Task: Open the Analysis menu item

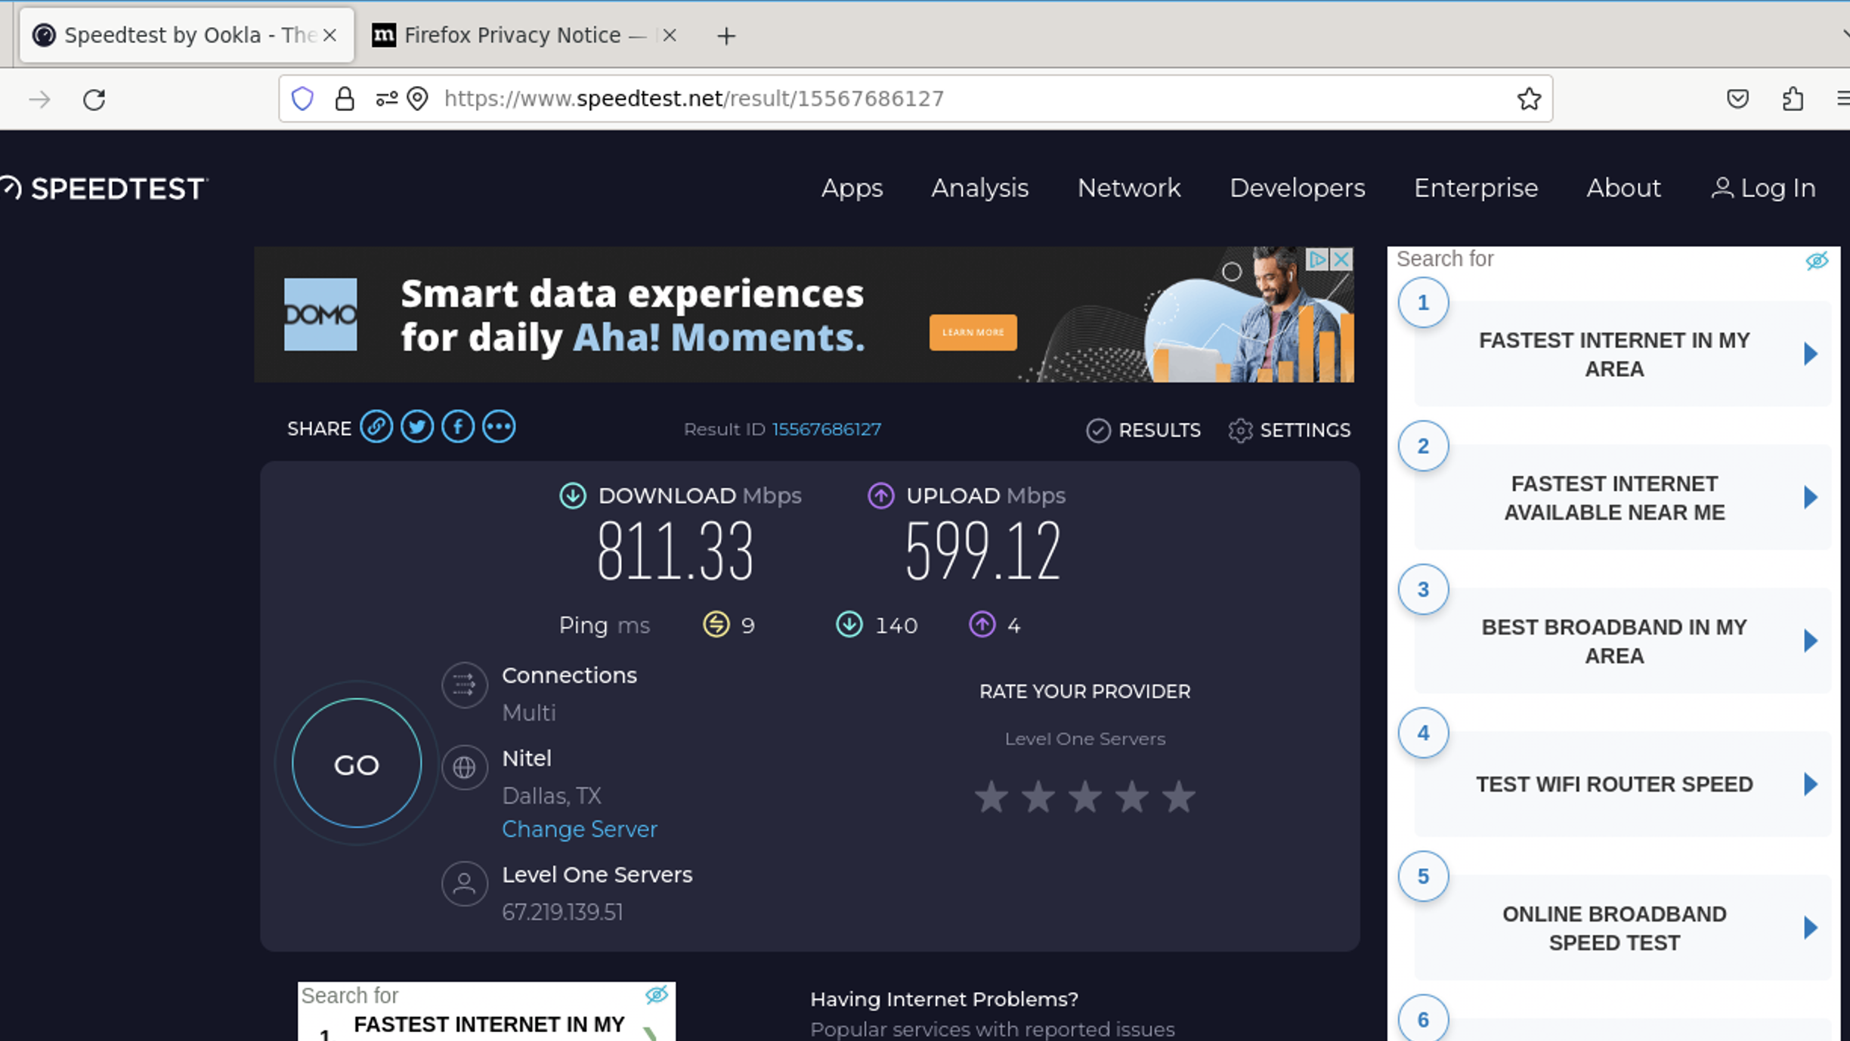Action: pyautogui.click(x=979, y=188)
